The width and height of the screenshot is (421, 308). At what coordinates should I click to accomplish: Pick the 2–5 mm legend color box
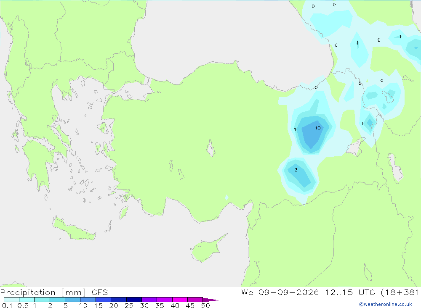[x=57, y=300]
